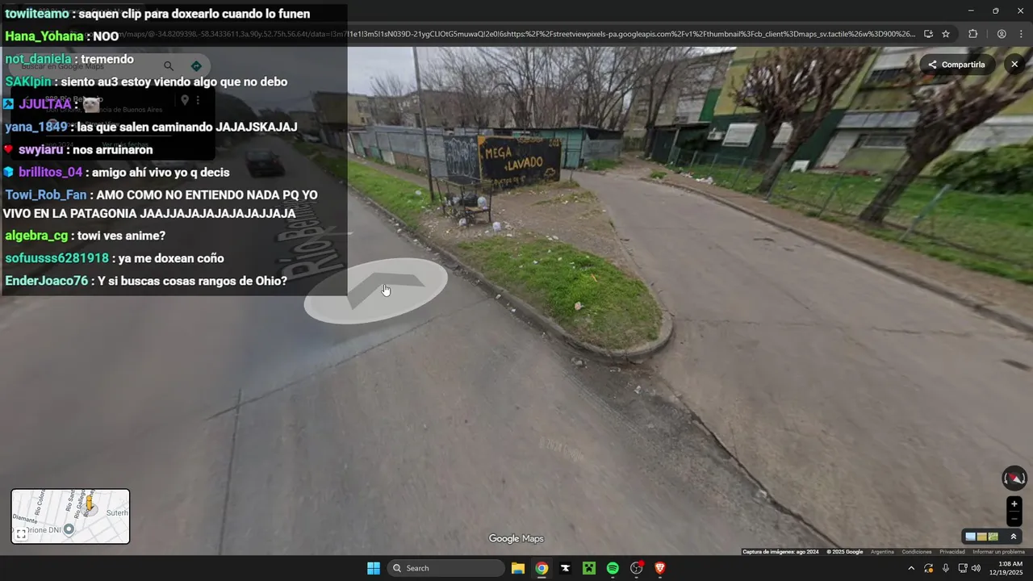Click the compass rotation control
Viewport: 1033px width, 581px height.
[1014, 479]
